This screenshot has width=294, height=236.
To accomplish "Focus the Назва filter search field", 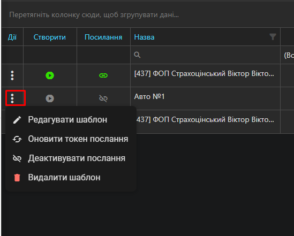I will pos(205,55).
